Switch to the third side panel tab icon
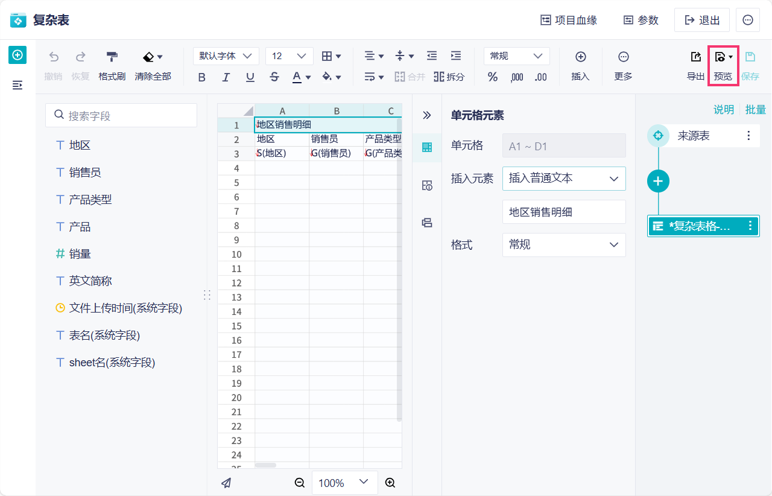 pos(427,222)
